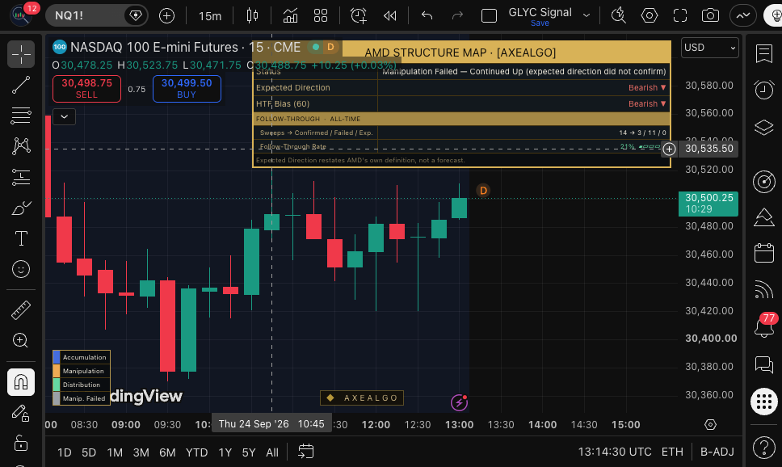
Task: Start bar replay mode
Action: [x=390, y=16]
